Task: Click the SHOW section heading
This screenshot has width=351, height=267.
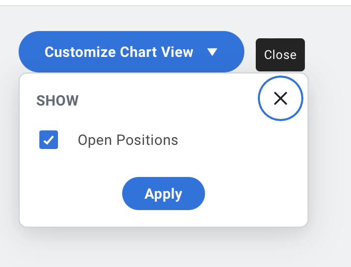Action: (x=57, y=100)
